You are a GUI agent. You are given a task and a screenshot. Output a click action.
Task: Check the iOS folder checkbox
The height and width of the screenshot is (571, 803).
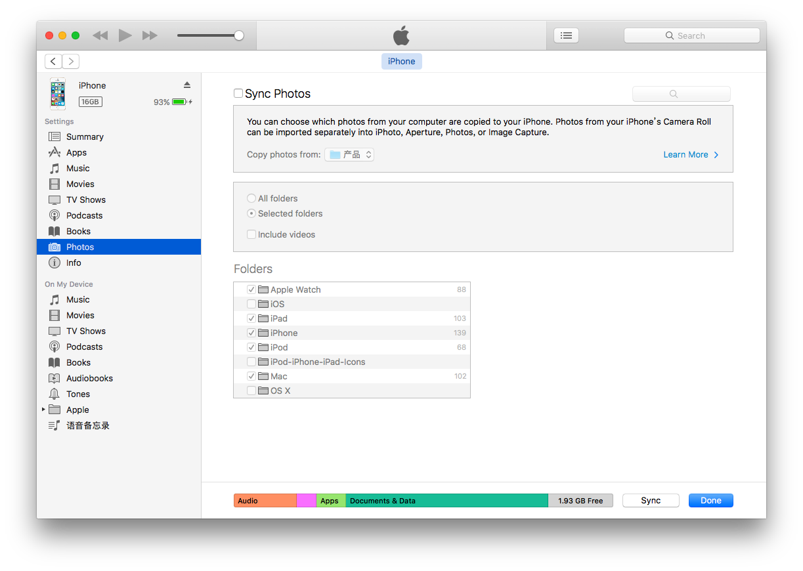(251, 304)
